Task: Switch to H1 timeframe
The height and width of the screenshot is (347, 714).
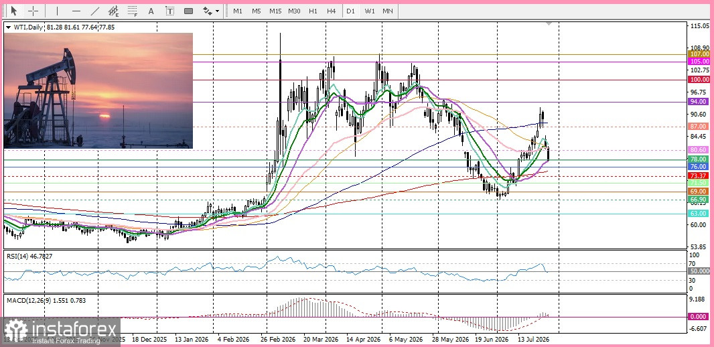Action: coord(313,11)
